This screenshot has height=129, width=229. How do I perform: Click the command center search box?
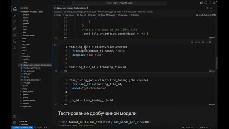click(119, 3)
